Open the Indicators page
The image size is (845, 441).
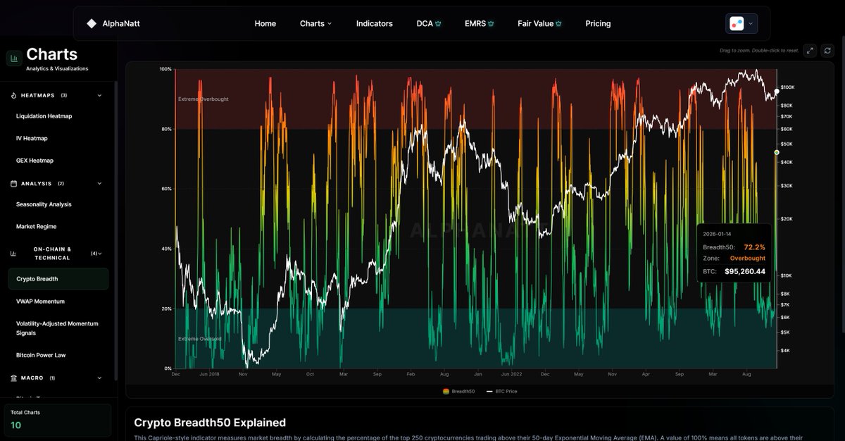point(375,23)
